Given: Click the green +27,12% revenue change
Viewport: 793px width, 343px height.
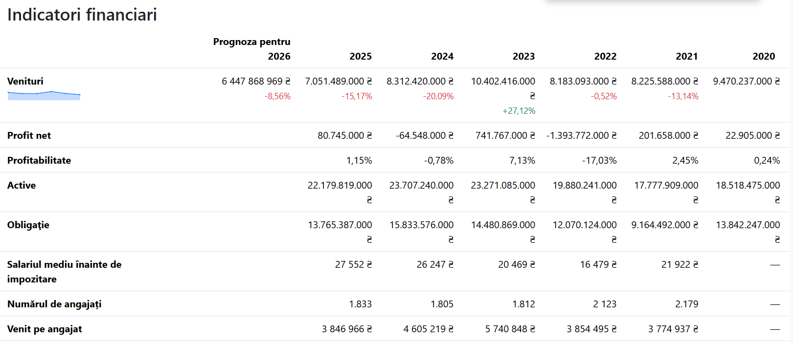Looking at the screenshot, I should coord(519,111).
